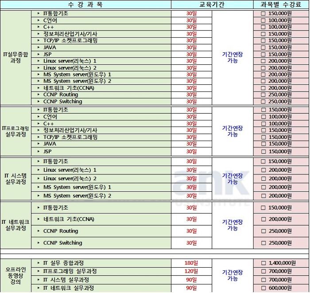Click 250,000원 price in CCNP Routing row of IT실무종합과정
The height and width of the screenshot is (293, 310).
[x=280, y=95]
